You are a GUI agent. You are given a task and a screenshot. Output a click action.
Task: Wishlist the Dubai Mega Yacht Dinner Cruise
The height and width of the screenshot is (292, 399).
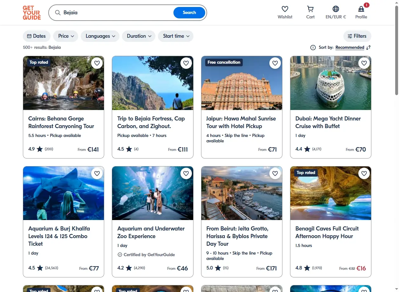pyautogui.click(x=364, y=63)
